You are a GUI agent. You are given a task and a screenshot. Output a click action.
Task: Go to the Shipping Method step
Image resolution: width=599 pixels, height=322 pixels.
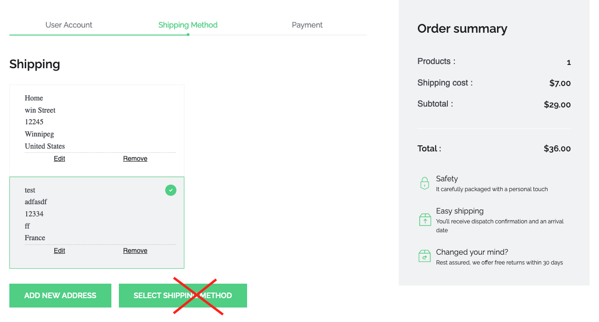coord(188,25)
